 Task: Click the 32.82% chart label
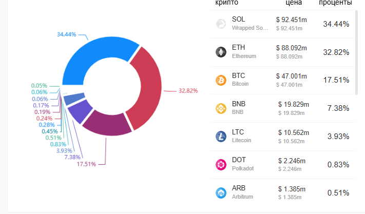click(188, 91)
